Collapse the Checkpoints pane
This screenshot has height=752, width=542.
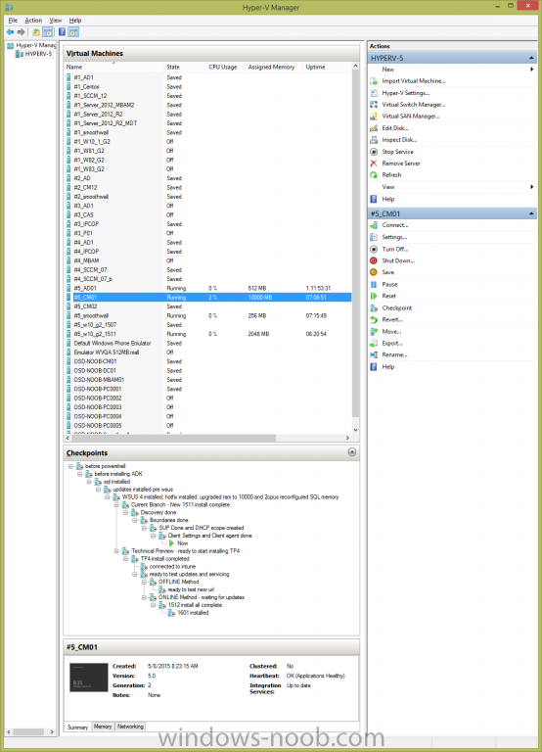(352, 452)
